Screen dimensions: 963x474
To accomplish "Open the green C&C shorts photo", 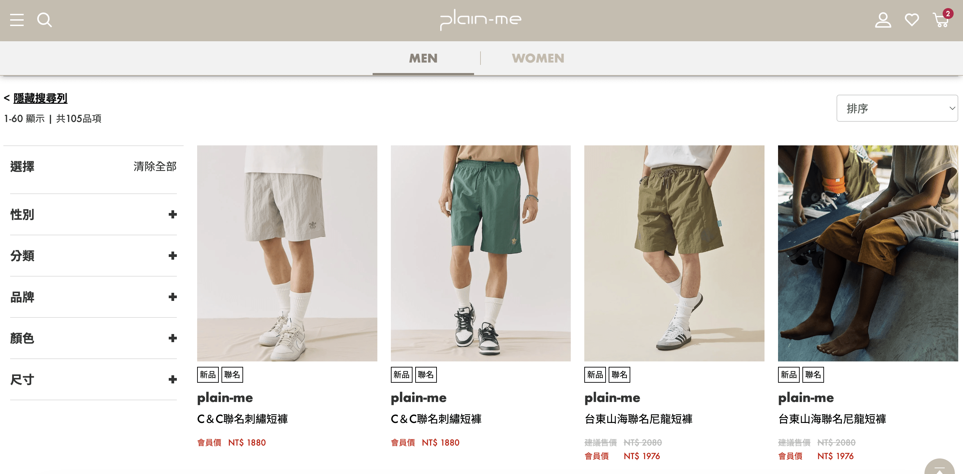I will pos(480,253).
